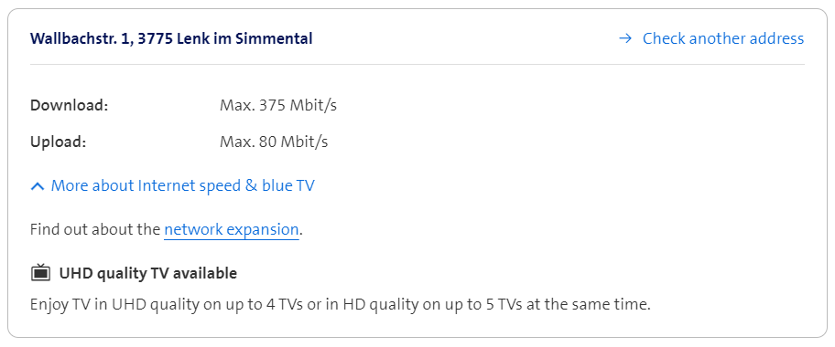The image size is (835, 347).
Task: Click the divider line under the address
Action: tap(417, 64)
